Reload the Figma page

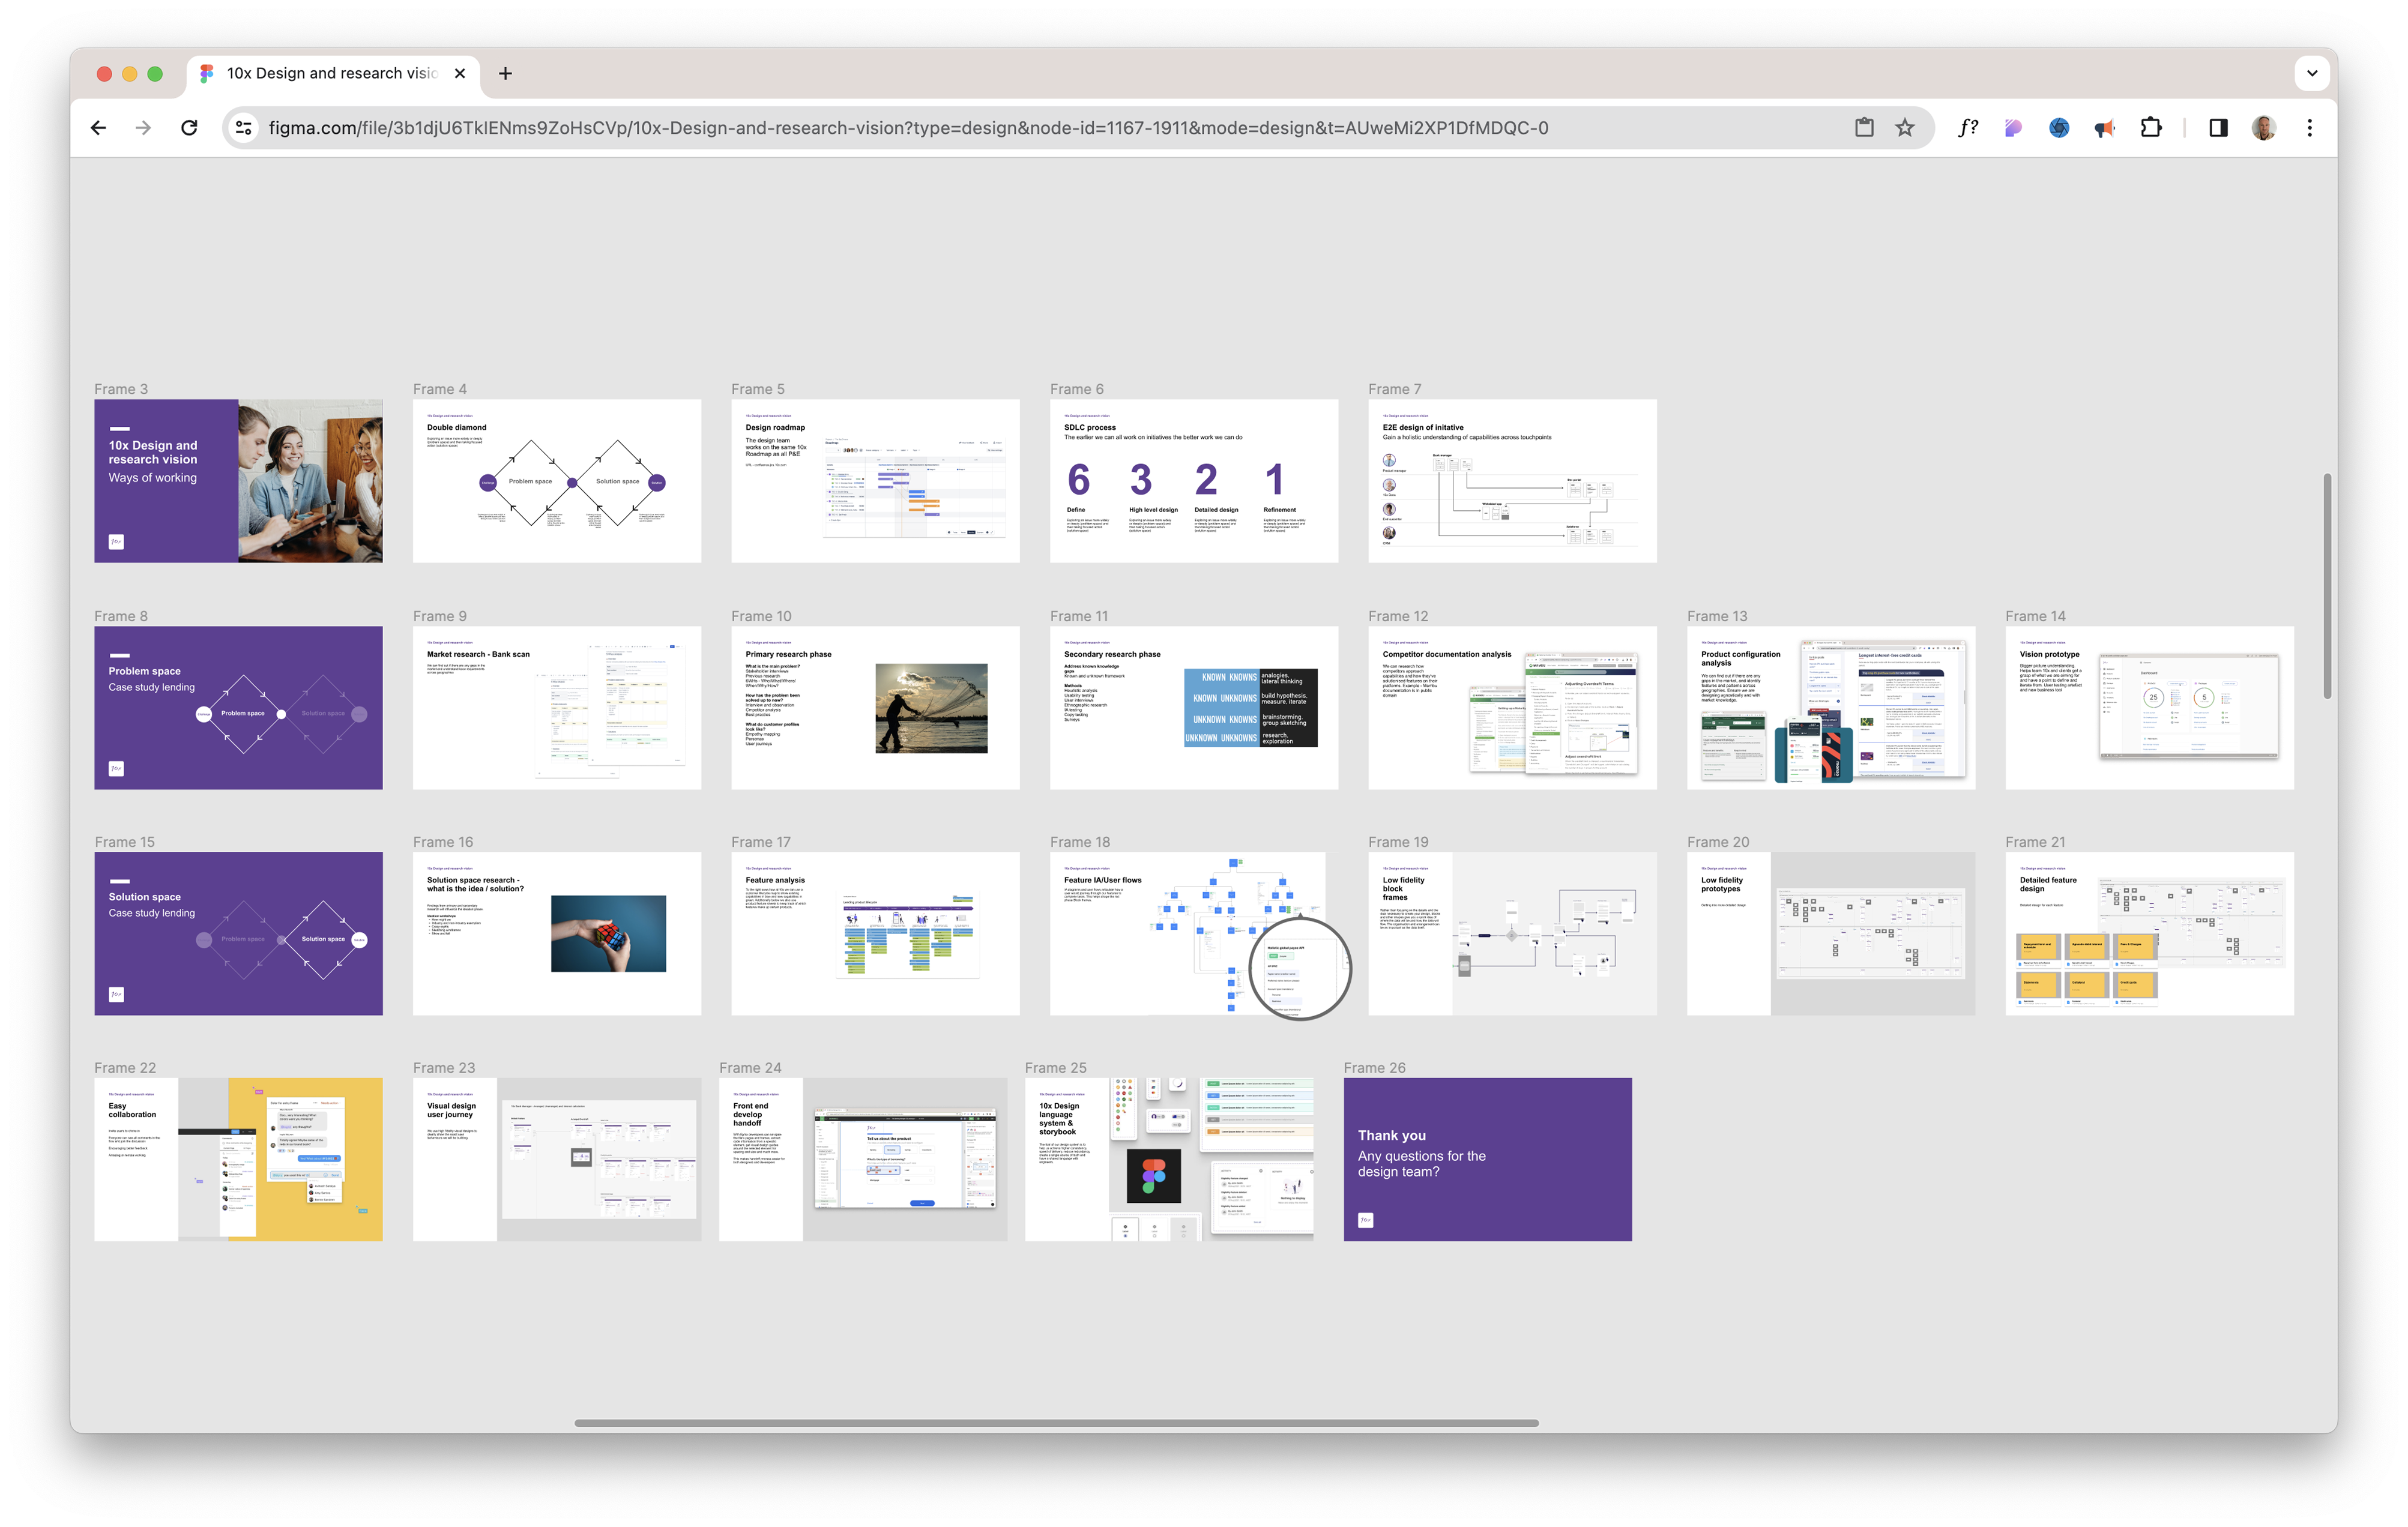189,128
